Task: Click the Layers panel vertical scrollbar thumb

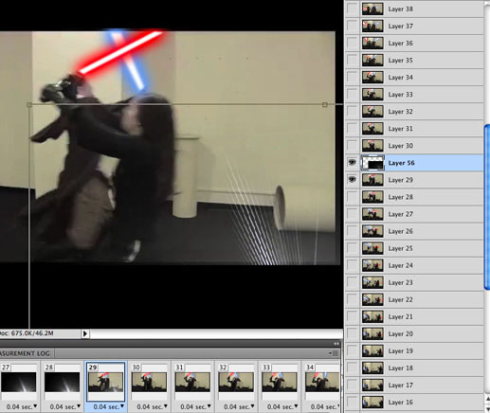Action: tap(487, 206)
